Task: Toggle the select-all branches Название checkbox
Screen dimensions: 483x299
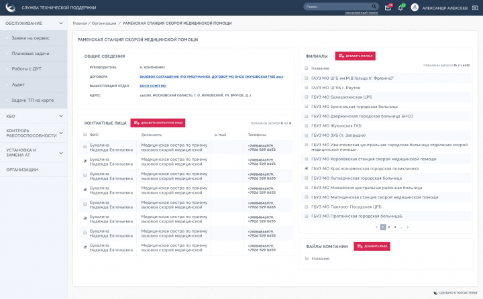Action: tap(307, 68)
